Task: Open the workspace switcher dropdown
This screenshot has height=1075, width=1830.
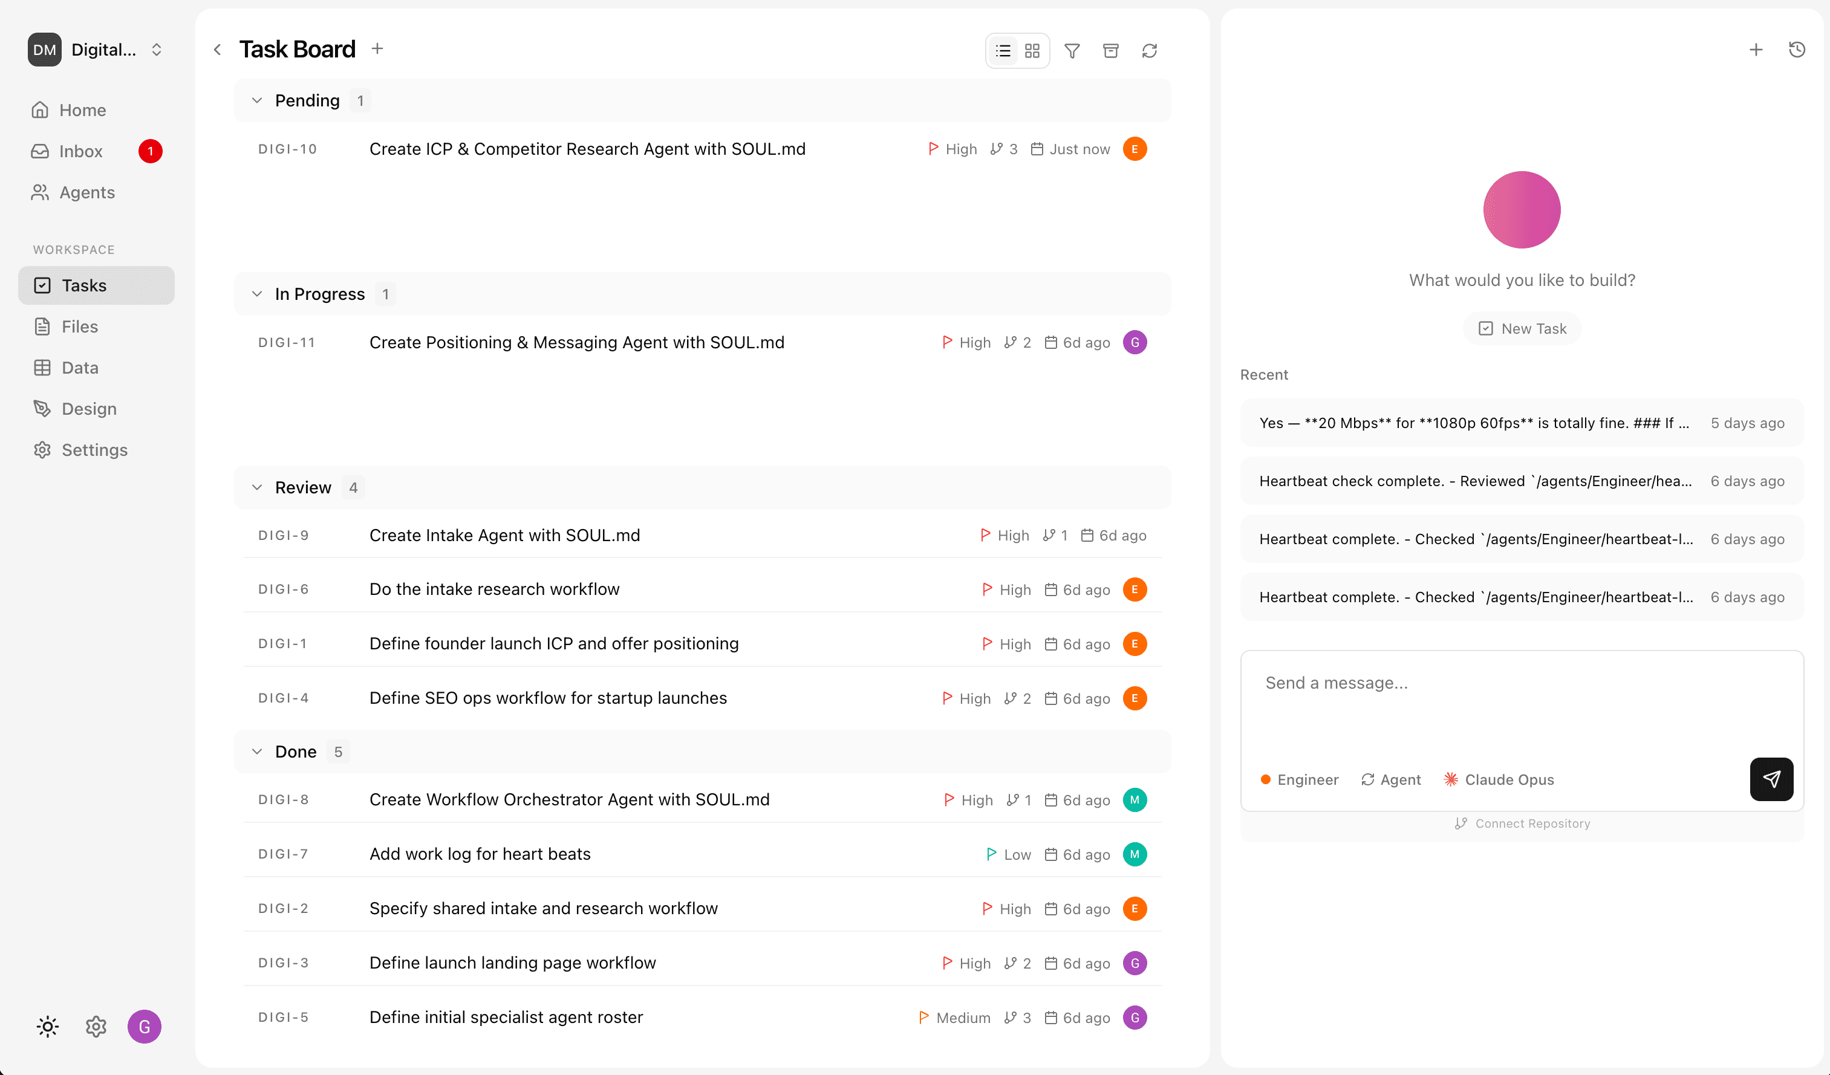Action: tap(157, 50)
